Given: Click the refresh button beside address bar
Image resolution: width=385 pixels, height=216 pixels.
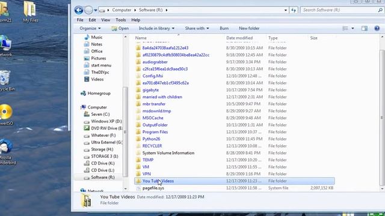Looking at the screenshot, I should point(294,10).
